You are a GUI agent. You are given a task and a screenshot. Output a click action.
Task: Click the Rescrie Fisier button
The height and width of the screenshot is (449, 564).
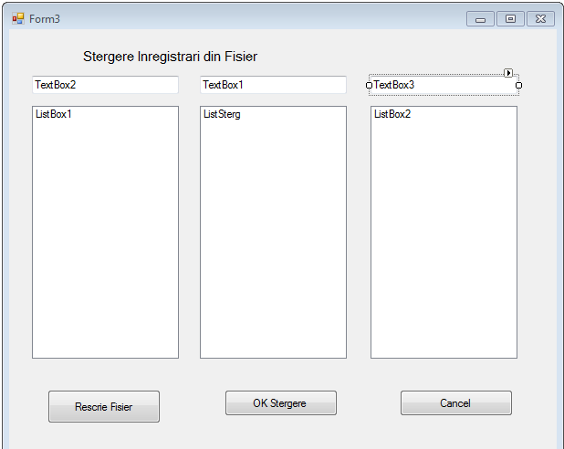click(104, 406)
